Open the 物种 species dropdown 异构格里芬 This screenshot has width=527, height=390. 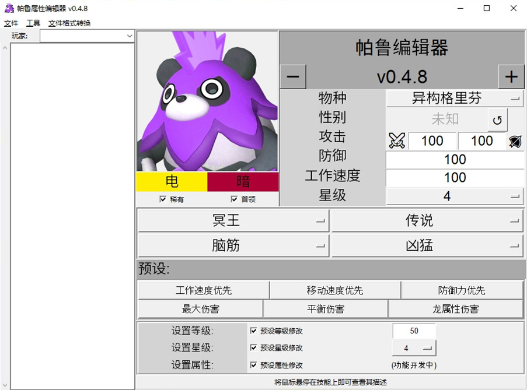455,99
